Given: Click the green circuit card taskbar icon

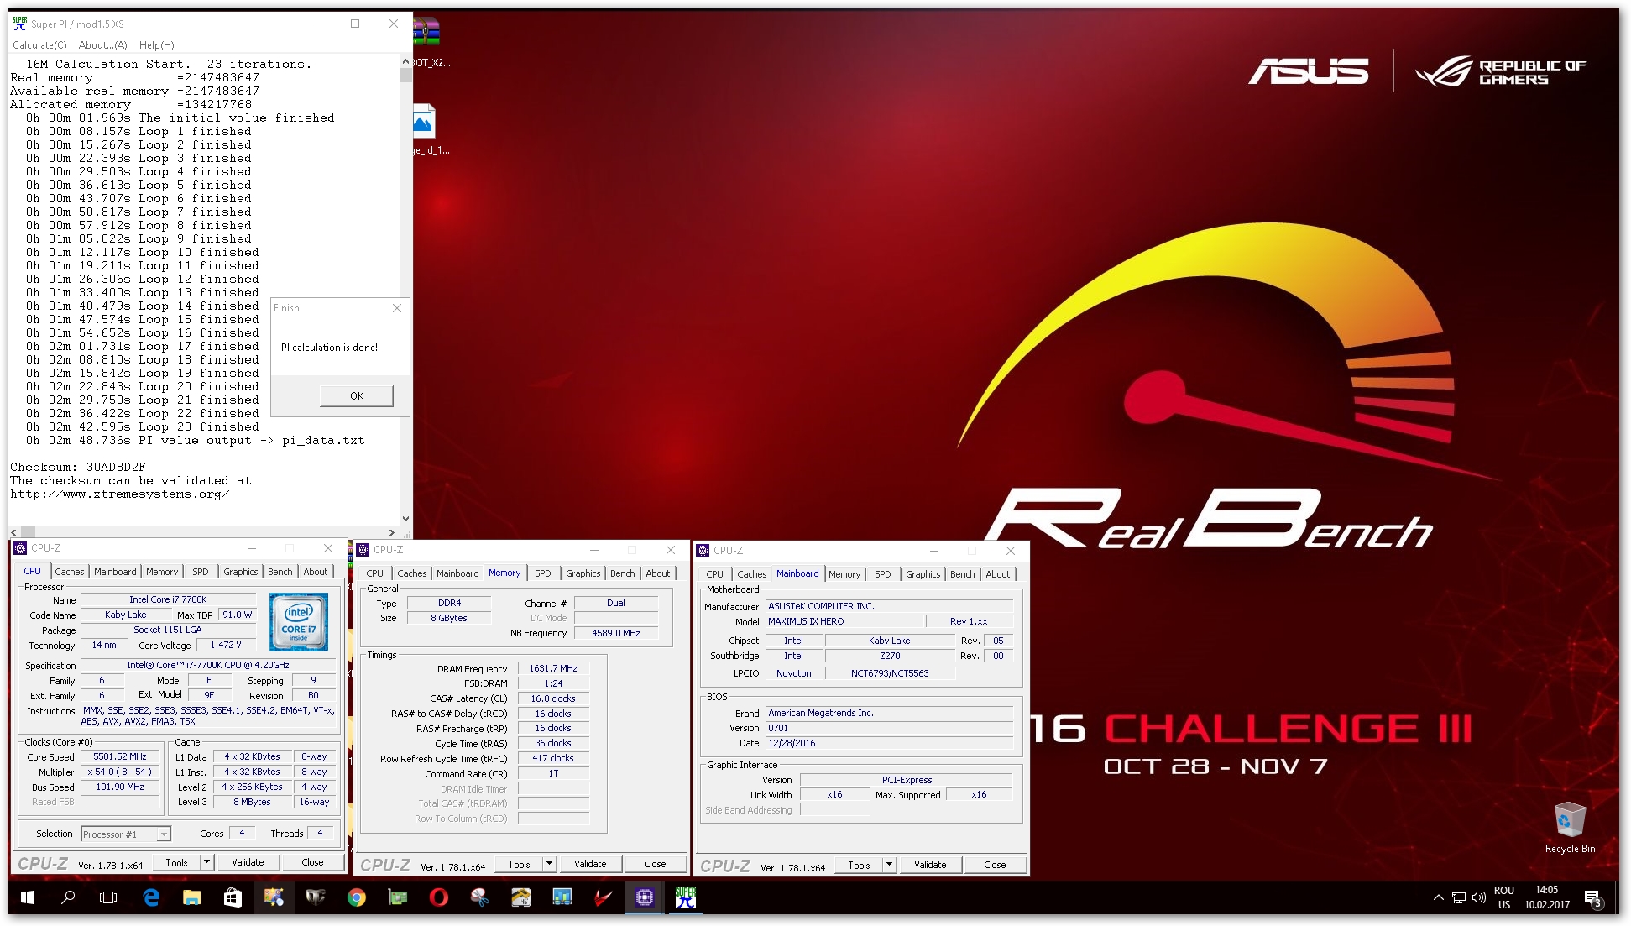Looking at the screenshot, I should (398, 897).
